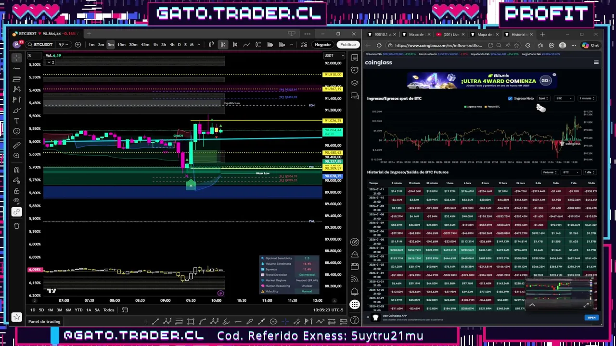
Task: Toggle hide all drawings eye icon
Action: (x=17, y=201)
